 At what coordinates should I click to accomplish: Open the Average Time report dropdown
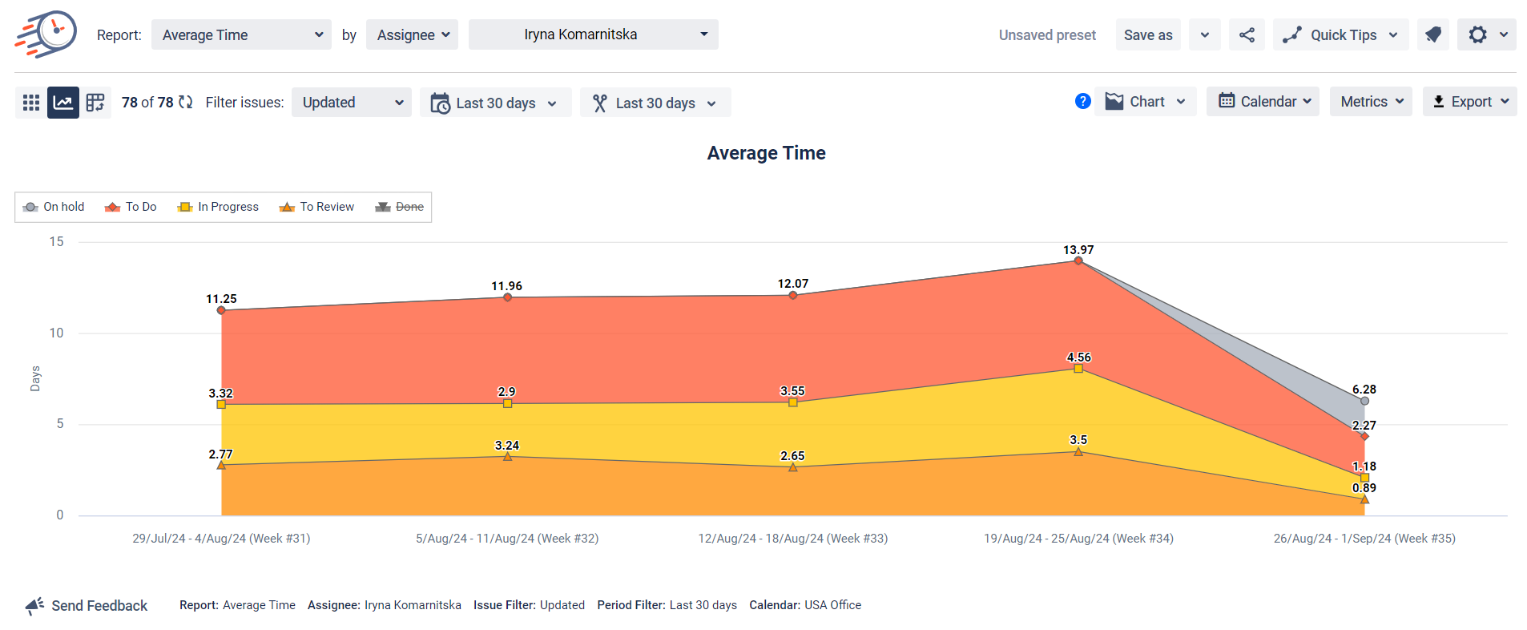(241, 35)
